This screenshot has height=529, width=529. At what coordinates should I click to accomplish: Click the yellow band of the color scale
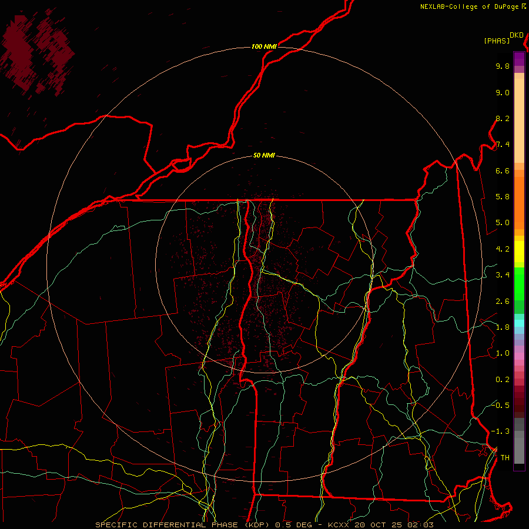tap(519, 252)
